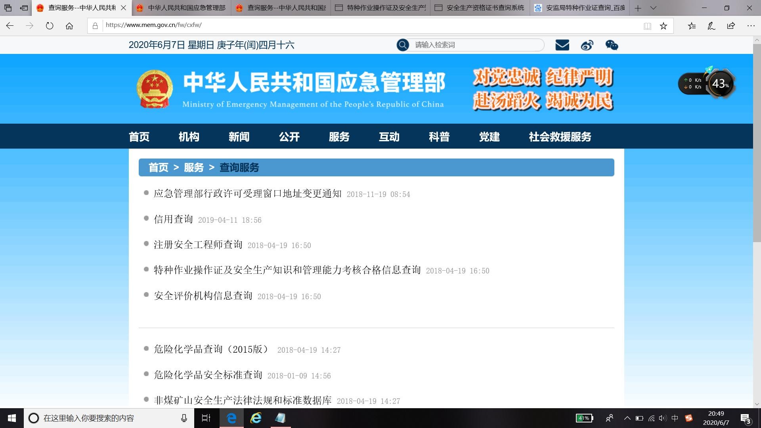
Task: Open the 注册安全工程师查询 link
Action: click(198, 245)
